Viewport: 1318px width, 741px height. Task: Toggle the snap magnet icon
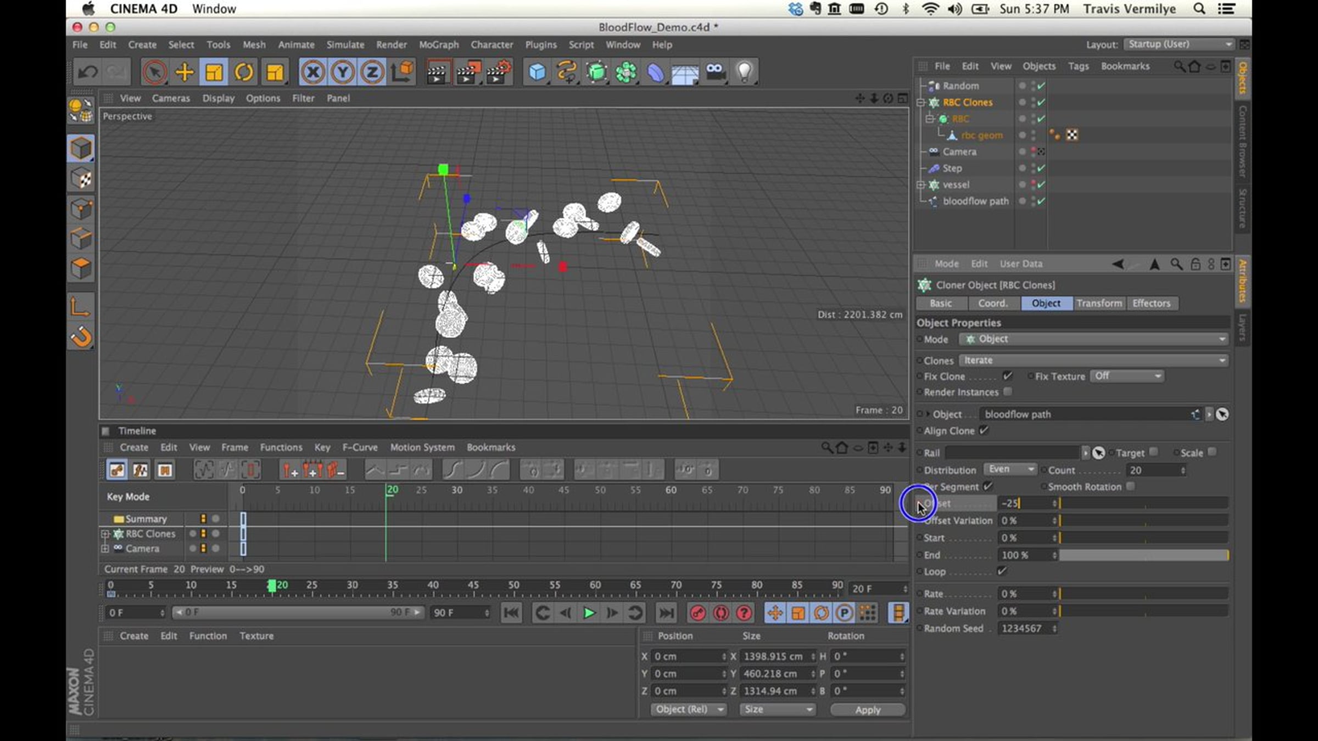coord(81,337)
